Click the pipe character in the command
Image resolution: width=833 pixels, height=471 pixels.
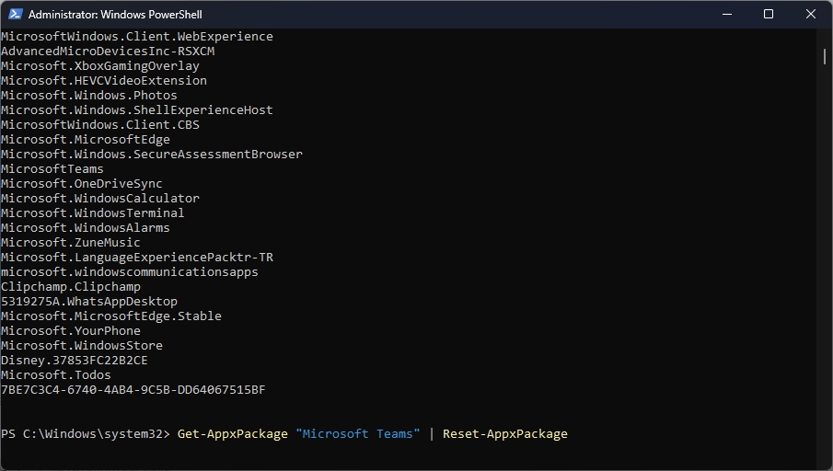(432, 434)
